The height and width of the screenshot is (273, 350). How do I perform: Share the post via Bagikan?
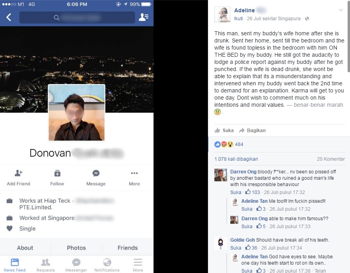(252, 131)
